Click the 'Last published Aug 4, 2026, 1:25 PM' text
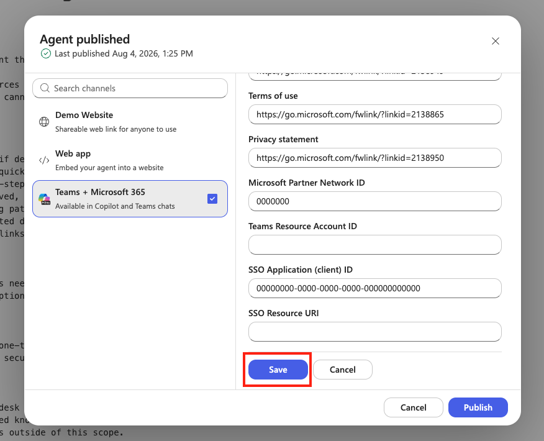 tap(124, 53)
